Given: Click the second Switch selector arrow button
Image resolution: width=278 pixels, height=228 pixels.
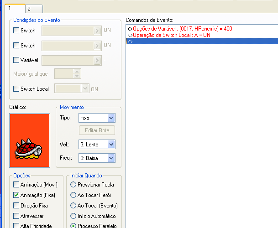Looking at the screenshot, I should tap(97, 46).
